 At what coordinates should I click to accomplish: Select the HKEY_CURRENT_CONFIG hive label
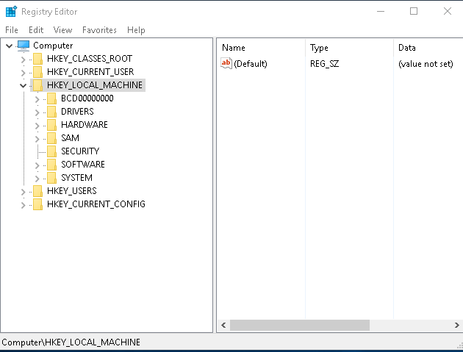tap(96, 204)
